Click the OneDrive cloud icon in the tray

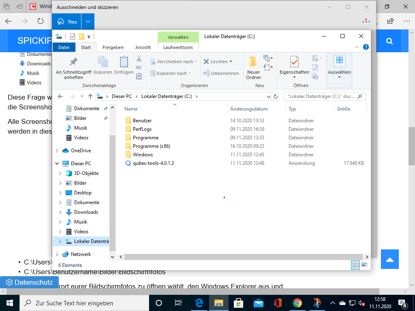tap(342, 303)
